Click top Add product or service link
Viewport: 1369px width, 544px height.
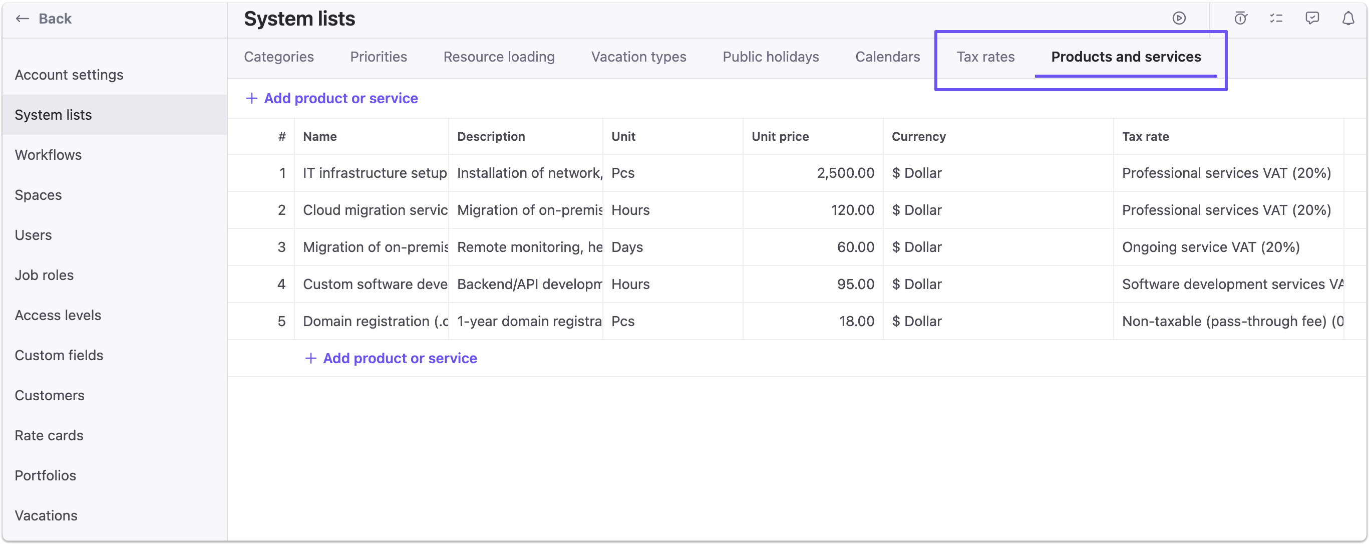coord(340,98)
